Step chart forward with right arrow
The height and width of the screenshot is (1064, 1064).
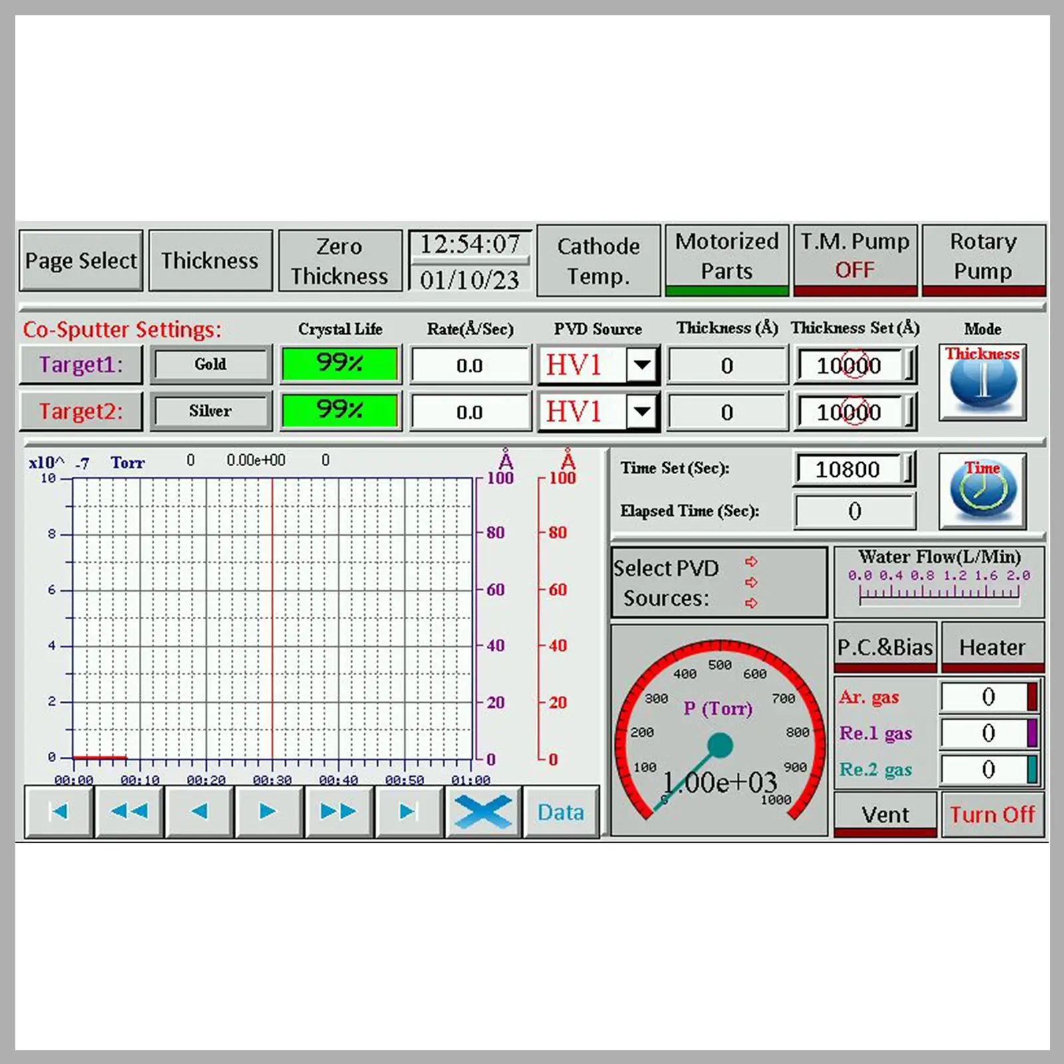pos(269,811)
